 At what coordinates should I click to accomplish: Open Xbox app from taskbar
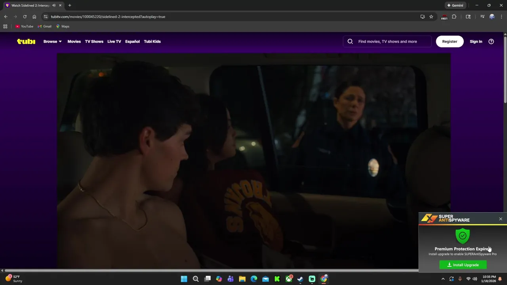(289, 279)
